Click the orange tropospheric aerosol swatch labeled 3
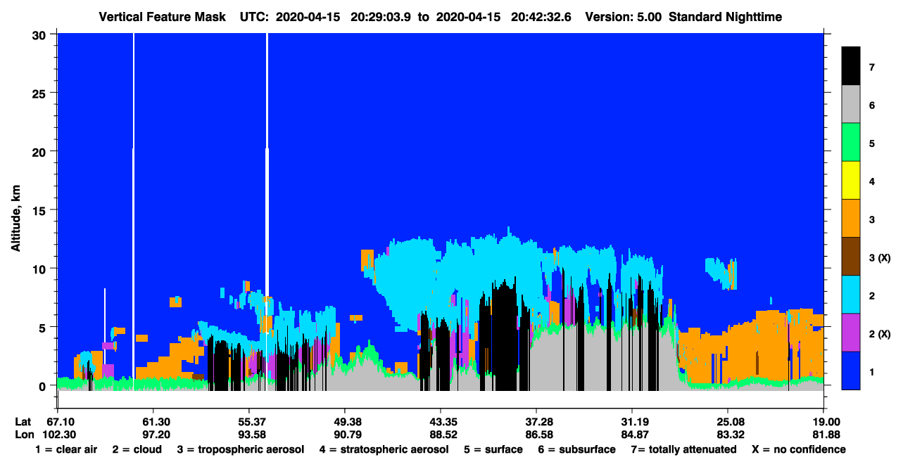Screen dimensions: 915x469 851,219
